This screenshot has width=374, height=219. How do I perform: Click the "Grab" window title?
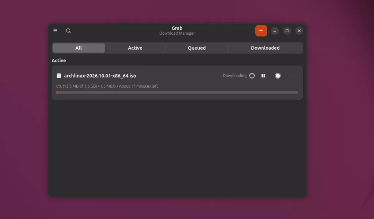pyautogui.click(x=177, y=28)
